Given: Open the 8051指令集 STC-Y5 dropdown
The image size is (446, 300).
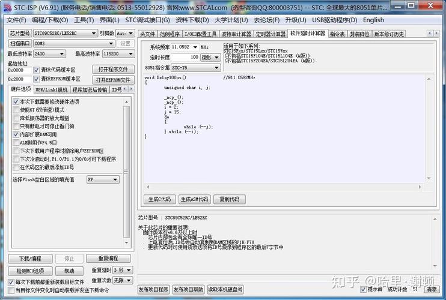Looking at the screenshot, I should point(196,68).
